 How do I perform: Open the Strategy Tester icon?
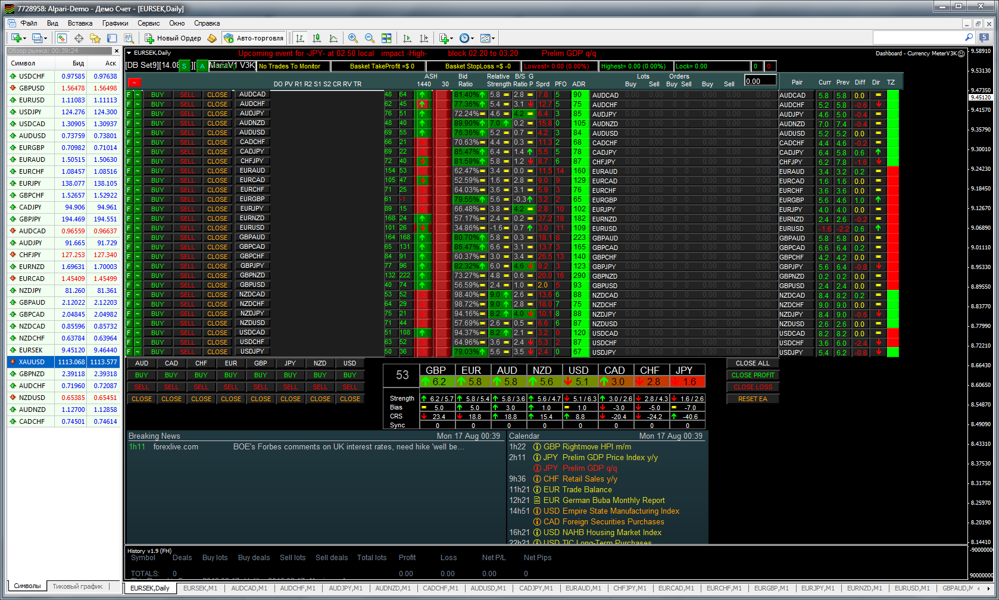point(129,38)
